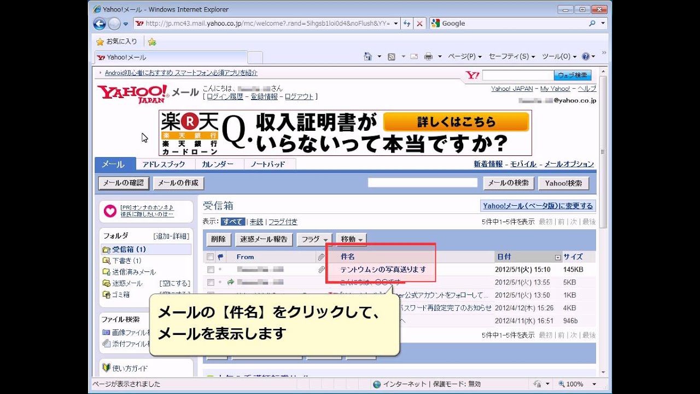Expand the ページ(P) menu
Image resolution: width=700 pixels, height=394 pixels.
click(465, 56)
